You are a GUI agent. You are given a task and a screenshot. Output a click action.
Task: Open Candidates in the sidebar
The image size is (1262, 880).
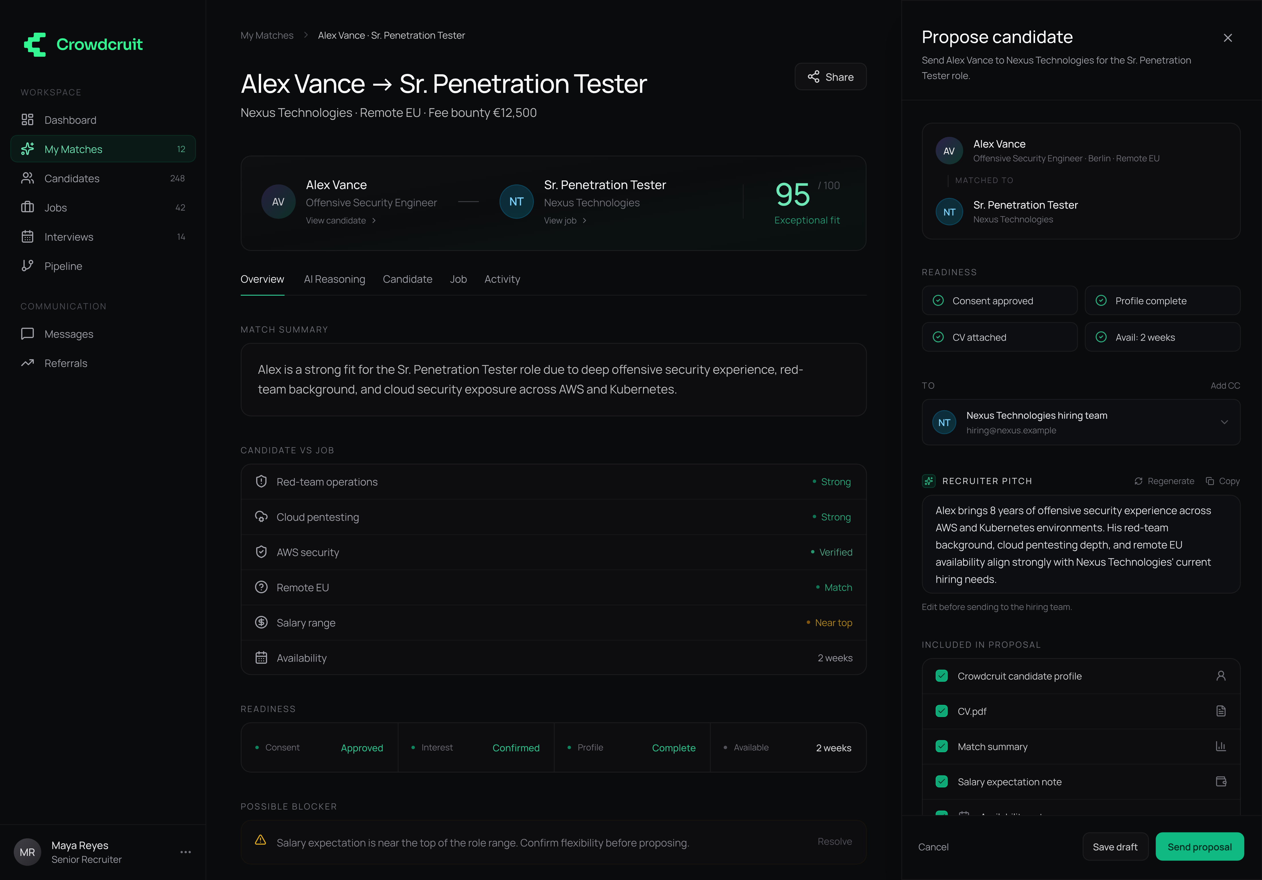coord(103,178)
